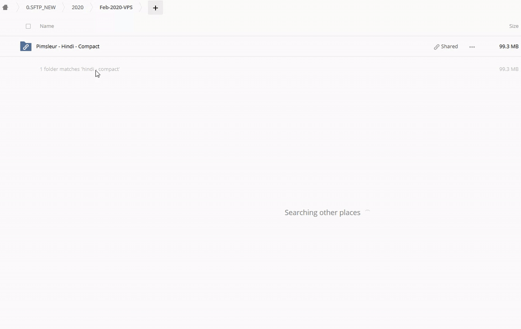Navigate to 0.SFTP_NEW in the breadcrumb

pos(41,7)
